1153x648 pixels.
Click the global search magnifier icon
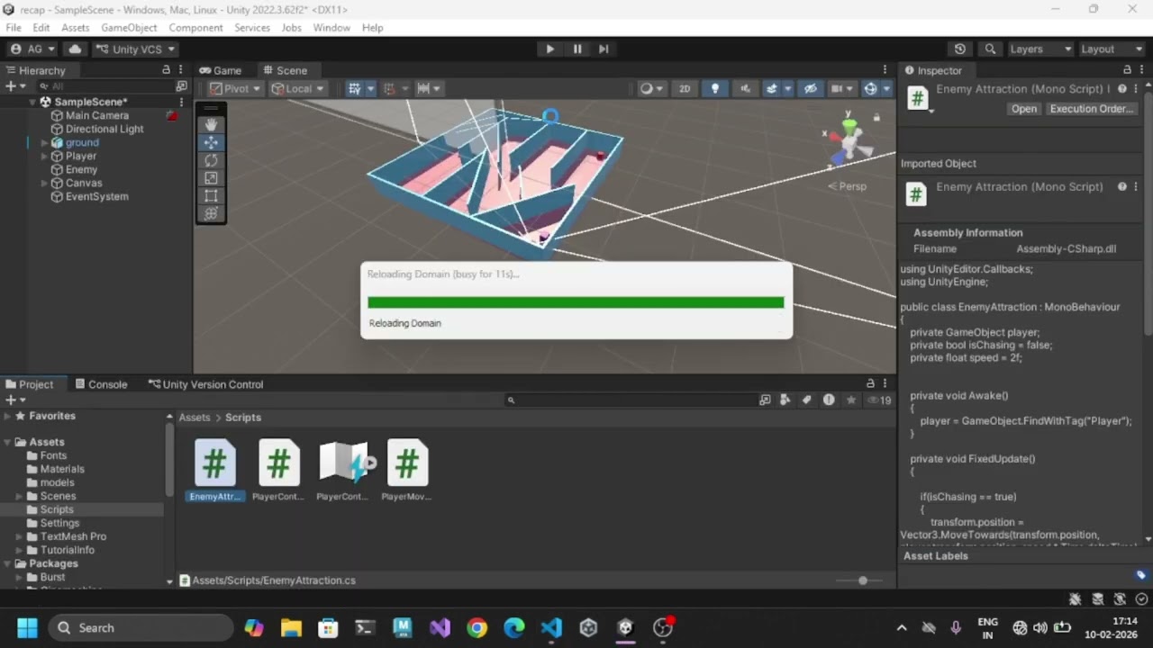990,49
